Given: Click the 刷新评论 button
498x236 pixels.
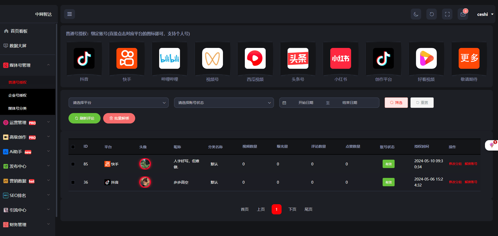Looking at the screenshot, I should pos(84,118).
